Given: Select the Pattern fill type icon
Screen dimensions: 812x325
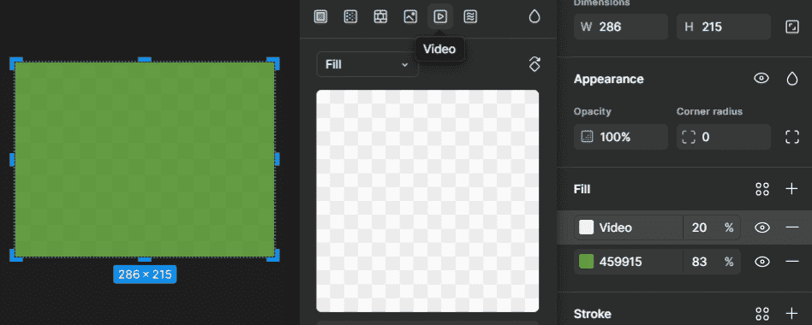Looking at the screenshot, I should [380, 16].
